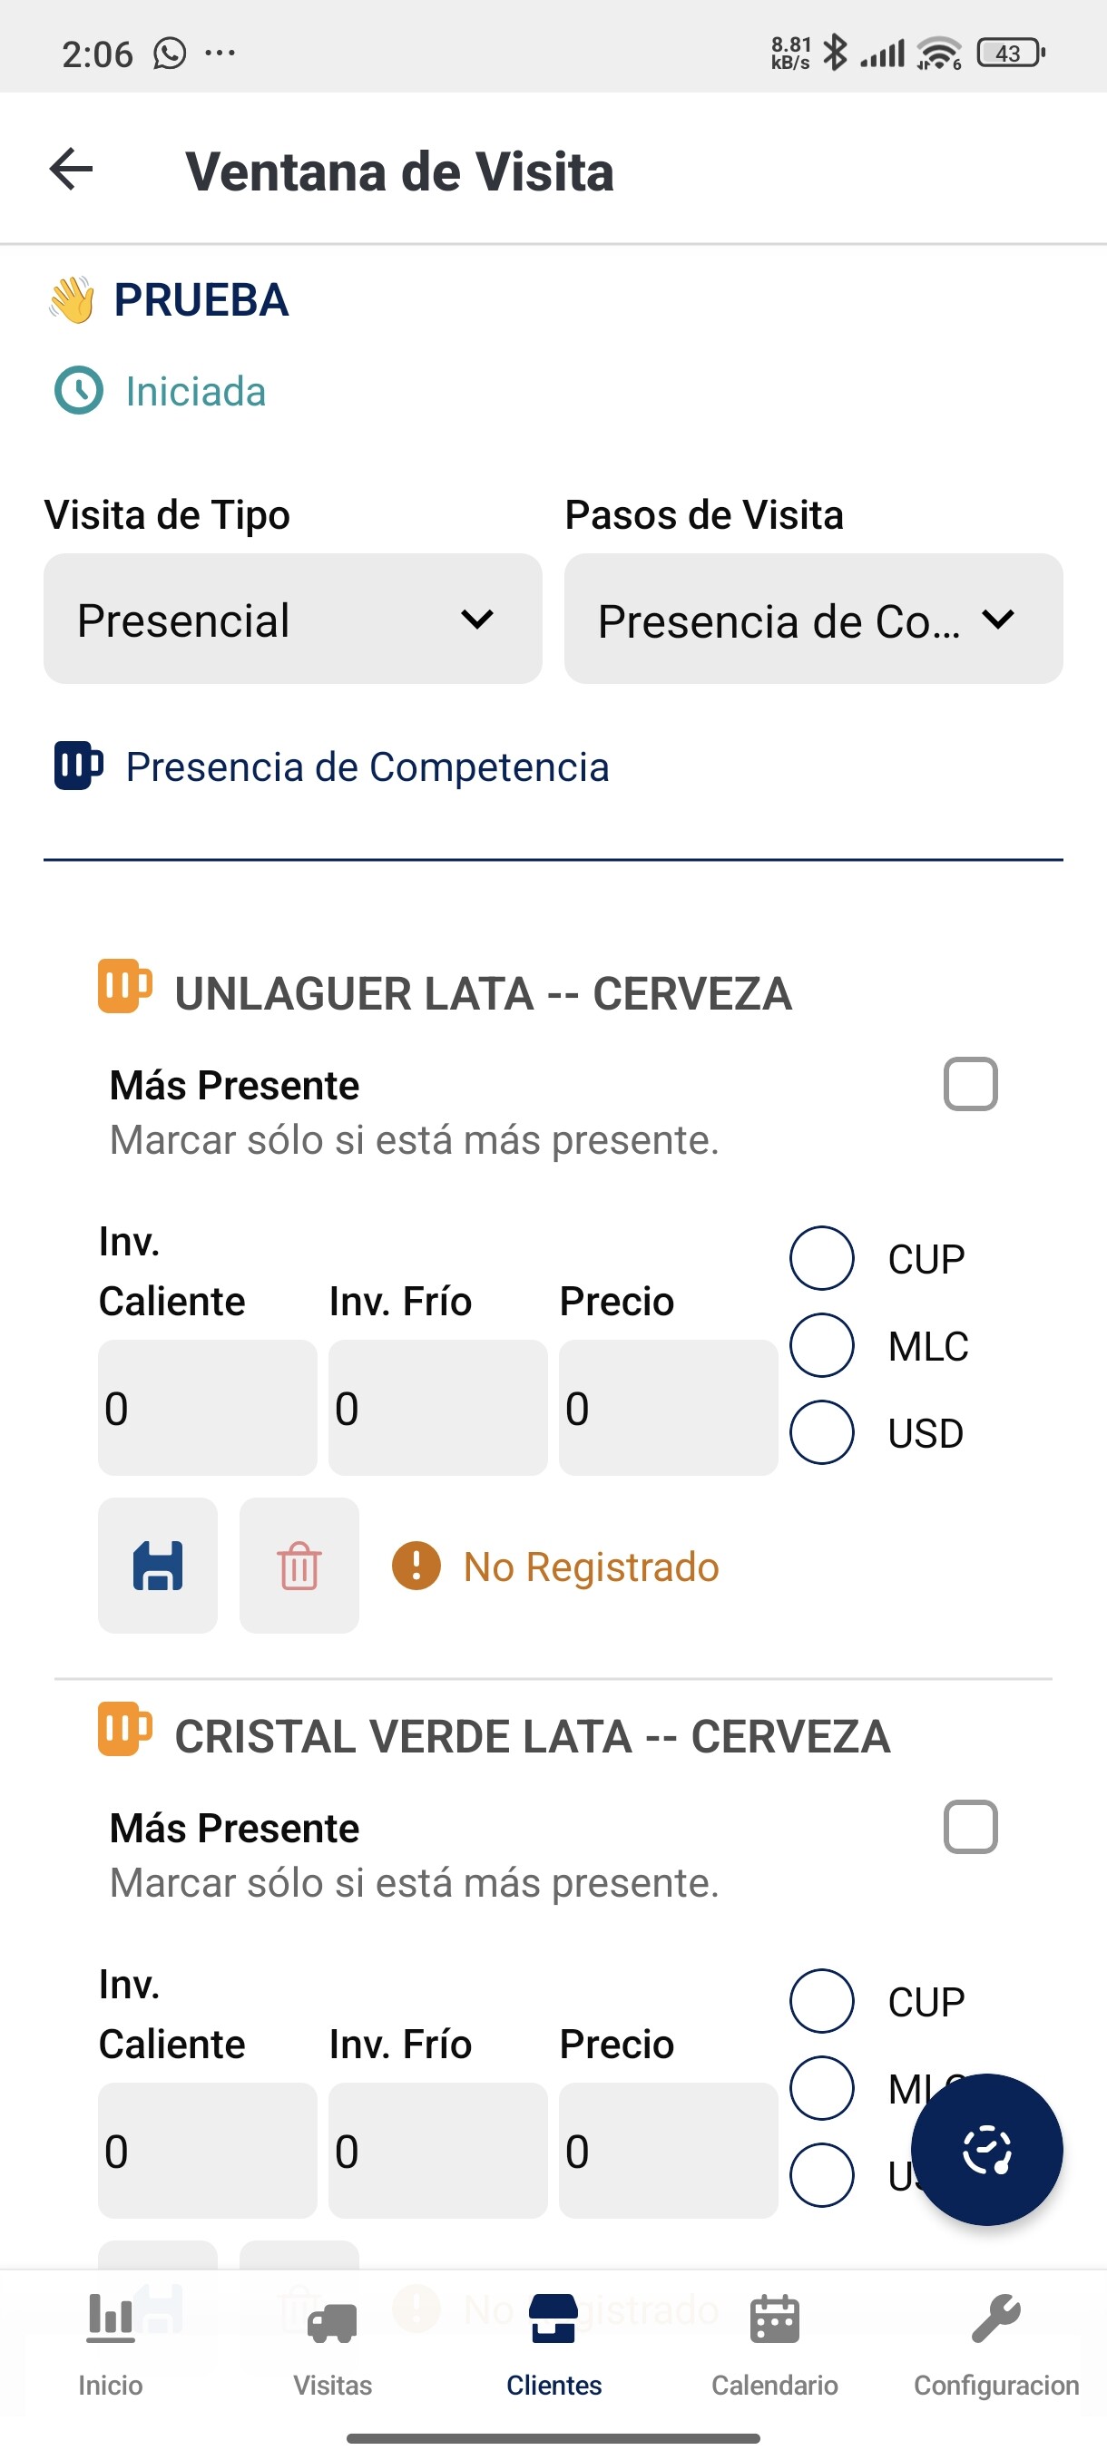1107x2460 pixels.
Task: Open Configuracion wrench icon
Action: click(996, 2320)
